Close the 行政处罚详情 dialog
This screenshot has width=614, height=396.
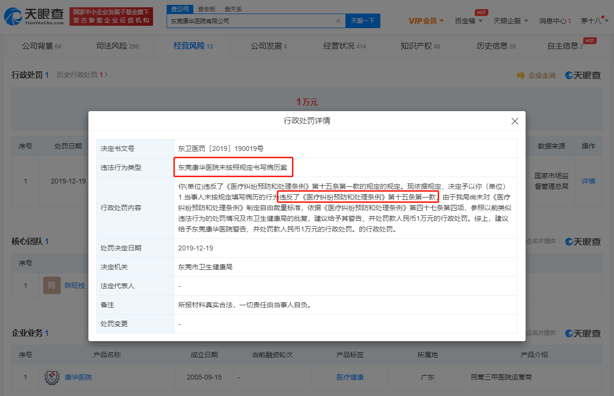pyautogui.click(x=515, y=121)
